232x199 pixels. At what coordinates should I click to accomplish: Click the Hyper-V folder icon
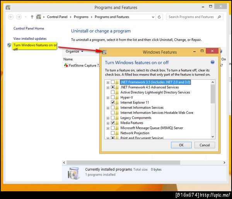(117, 97)
